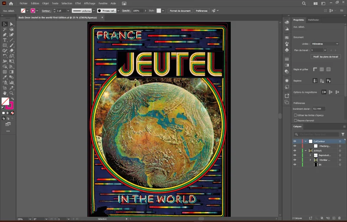Click the search icon in top bar
This screenshot has height=222, width=347.
(x=304, y=3)
